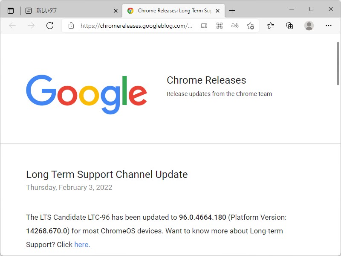View site information for chromereleases.googleblog.com
The width and height of the screenshot is (341, 256).
coord(71,26)
